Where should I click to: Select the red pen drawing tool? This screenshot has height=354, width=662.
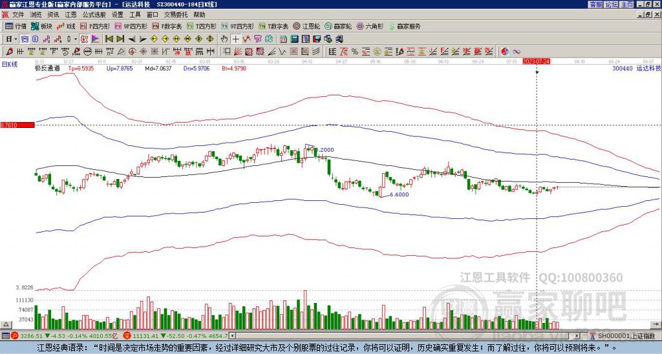9,52
